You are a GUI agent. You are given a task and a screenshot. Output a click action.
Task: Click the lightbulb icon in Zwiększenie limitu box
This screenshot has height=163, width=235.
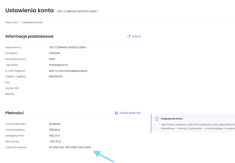157,119
